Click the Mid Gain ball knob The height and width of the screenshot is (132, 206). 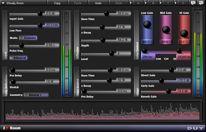pyautogui.click(x=166, y=29)
